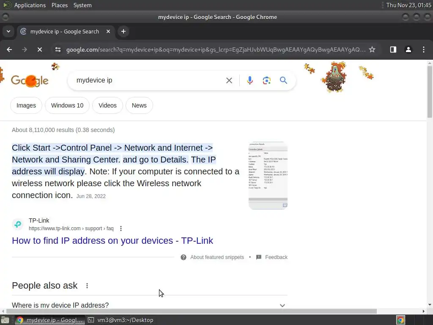Click the Google doodle logo
Image resolution: width=433 pixels, height=325 pixels.
(x=30, y=81)
